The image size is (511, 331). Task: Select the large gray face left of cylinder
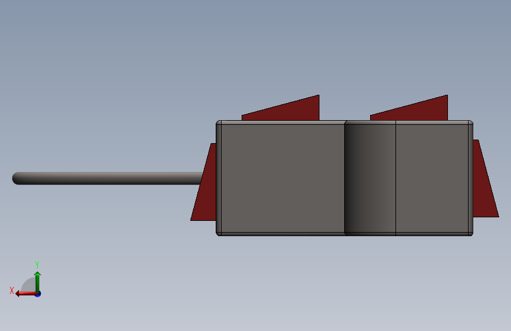(282, 178)
